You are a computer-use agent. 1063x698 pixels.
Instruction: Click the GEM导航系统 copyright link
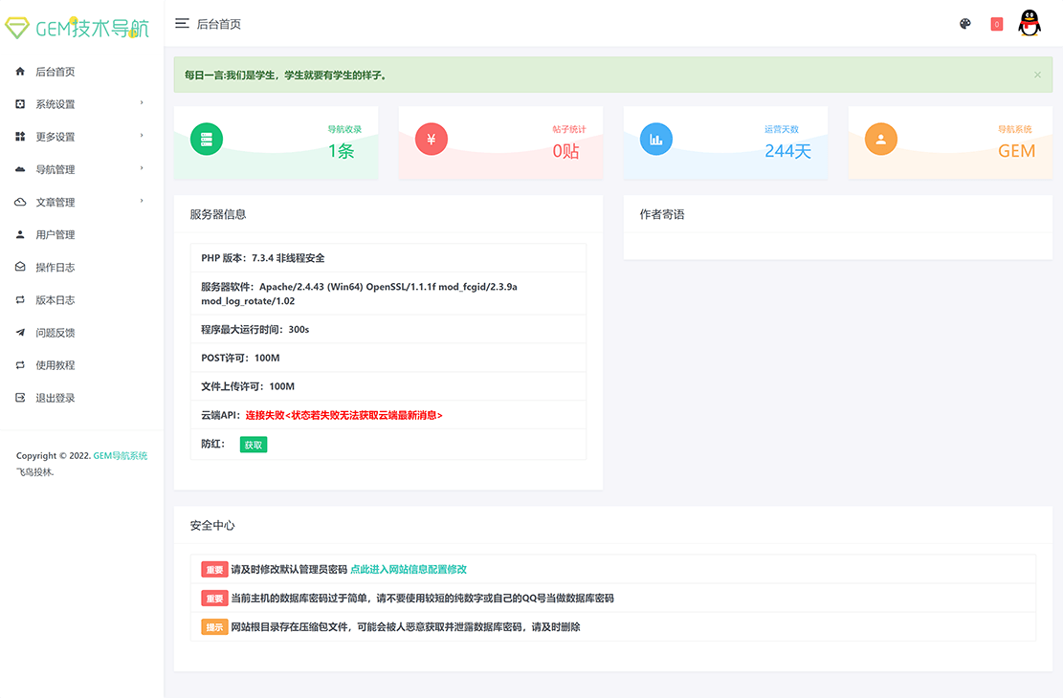pos(121,456)
